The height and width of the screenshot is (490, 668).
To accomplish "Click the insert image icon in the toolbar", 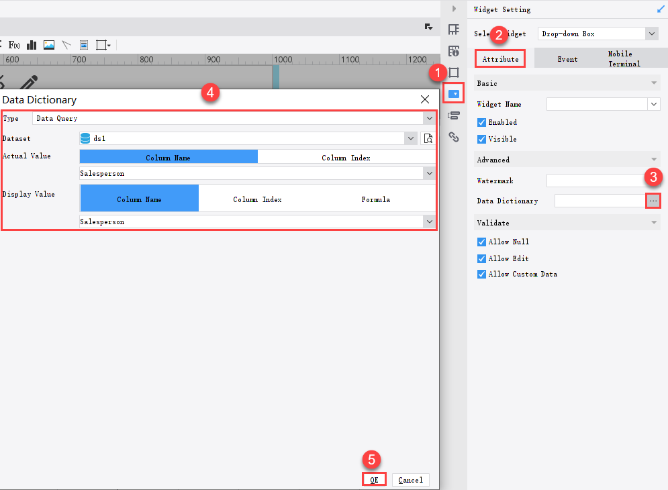I will (x=49, y=45).
